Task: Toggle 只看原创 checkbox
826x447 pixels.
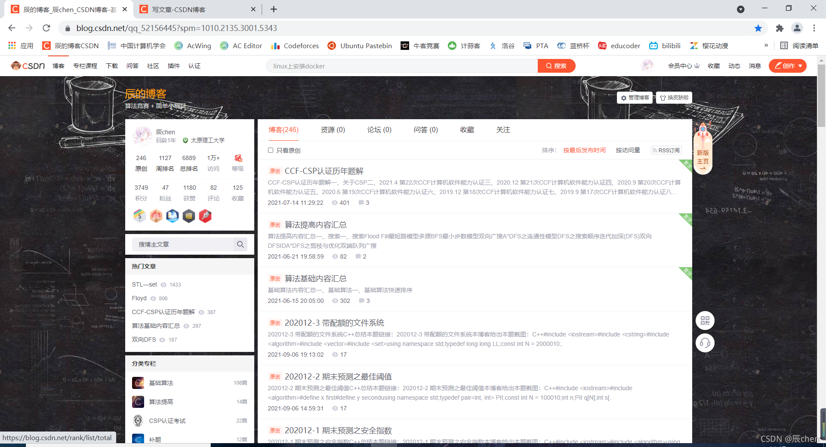Action: click(271, 150)
